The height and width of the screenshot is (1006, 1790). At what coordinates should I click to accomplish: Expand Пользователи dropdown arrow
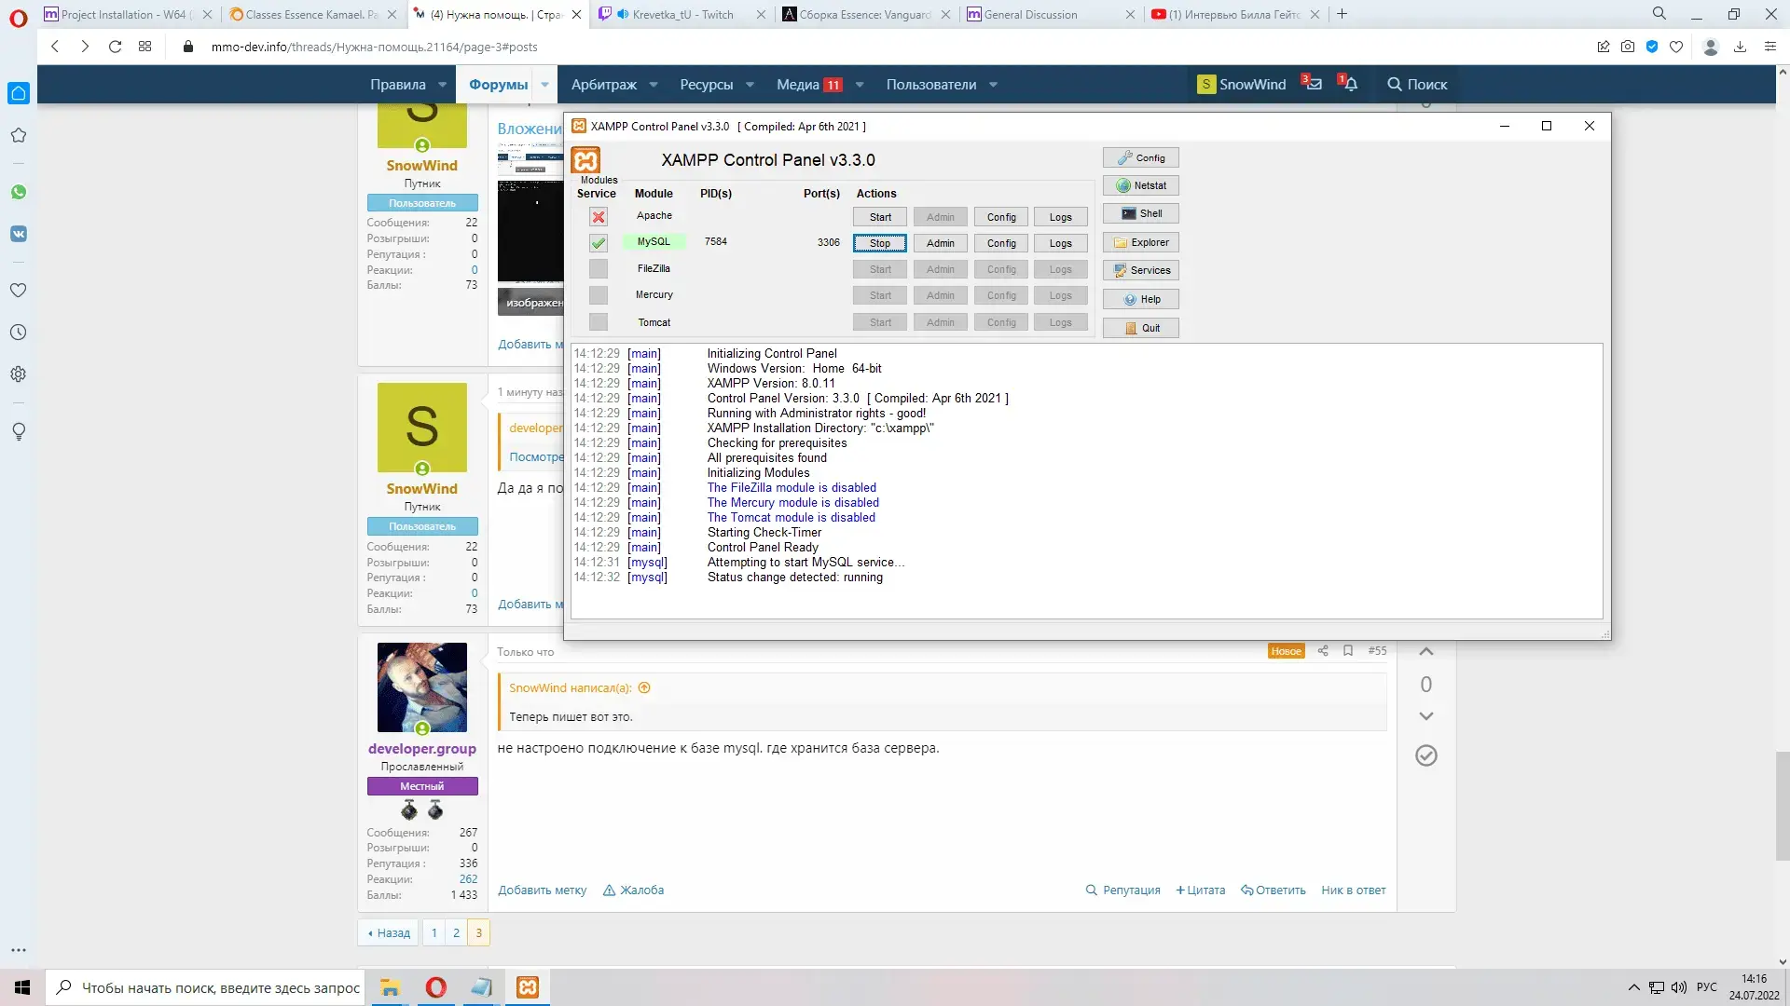click(994, 85)
